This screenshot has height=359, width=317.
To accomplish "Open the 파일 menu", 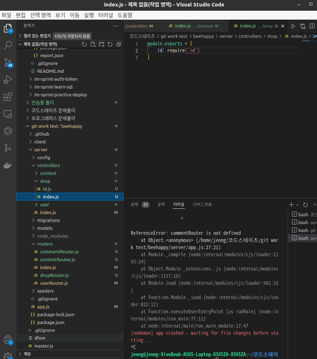I will [x=6, y=15].
